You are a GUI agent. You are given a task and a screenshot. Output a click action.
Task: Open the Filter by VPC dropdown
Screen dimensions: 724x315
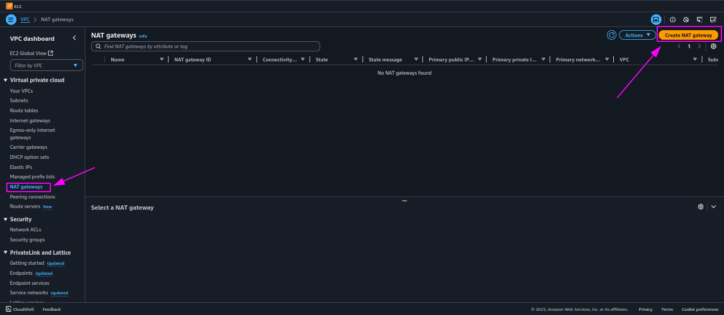coord(47,65)
